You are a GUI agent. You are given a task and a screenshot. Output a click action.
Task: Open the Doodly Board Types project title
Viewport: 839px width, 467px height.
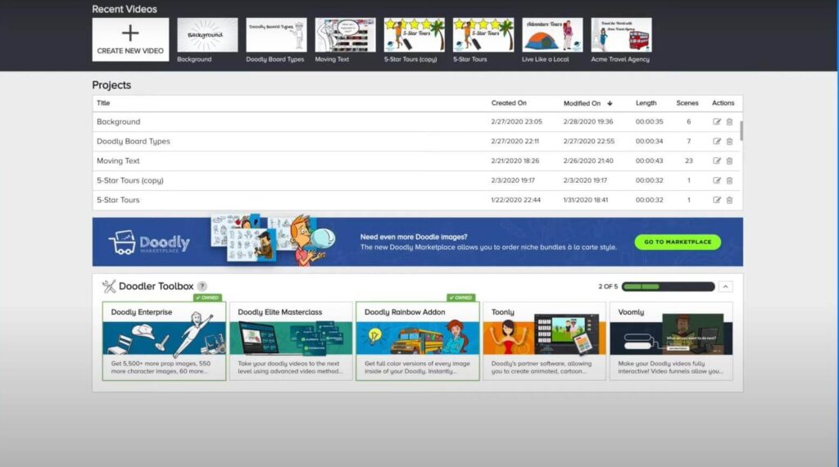(134, 141)
